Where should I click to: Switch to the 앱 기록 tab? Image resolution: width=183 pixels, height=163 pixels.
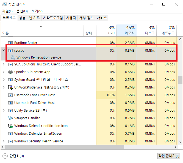click(34, 18)
